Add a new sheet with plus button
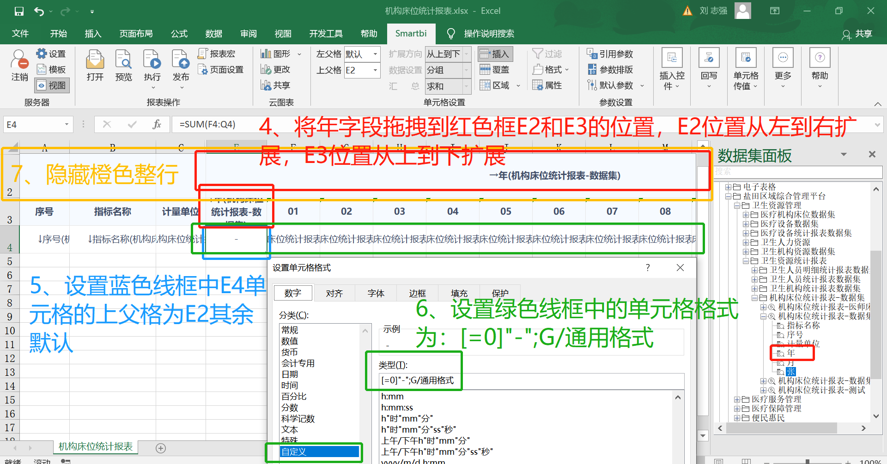 (x=161, y=448)
